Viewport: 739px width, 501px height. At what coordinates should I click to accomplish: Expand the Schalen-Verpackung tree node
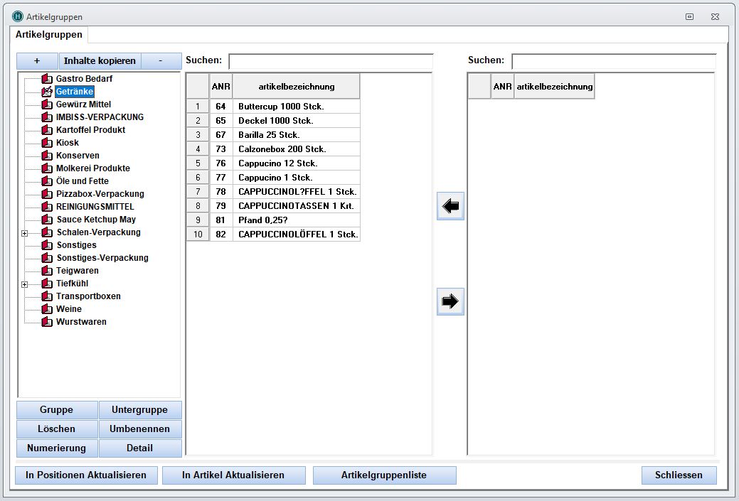[25, 233]
